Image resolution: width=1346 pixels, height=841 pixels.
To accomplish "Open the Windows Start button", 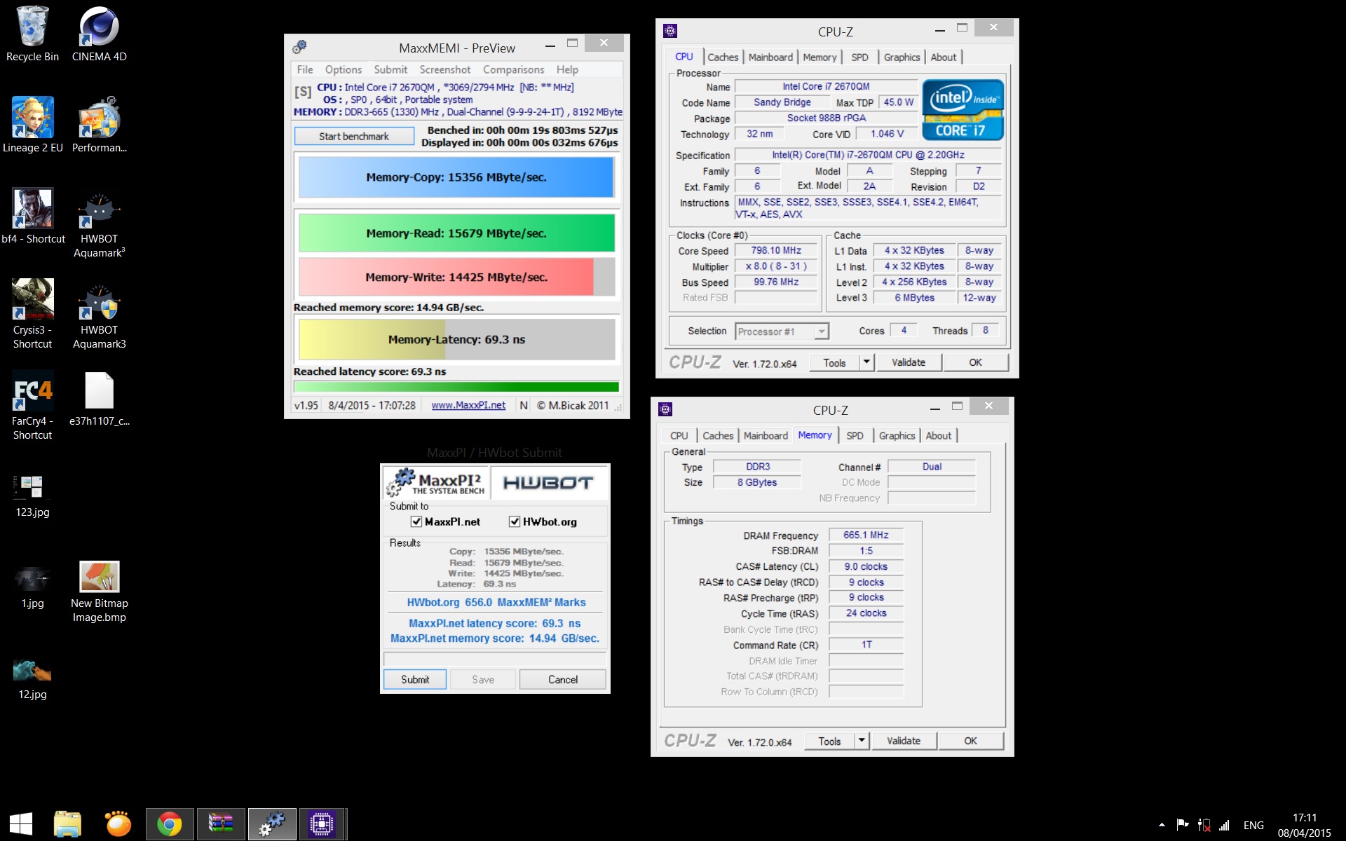I will coord(21,824).
